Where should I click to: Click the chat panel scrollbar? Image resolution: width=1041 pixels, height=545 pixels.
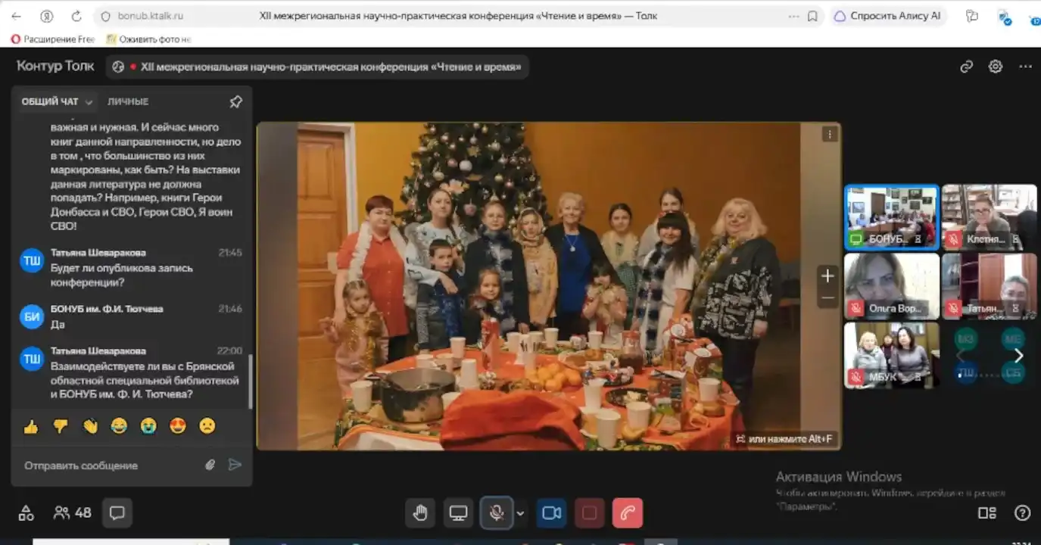coord(250,381)
